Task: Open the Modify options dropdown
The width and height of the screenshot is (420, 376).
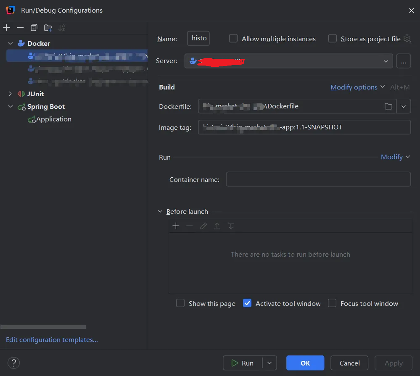Action: point(357,87)
